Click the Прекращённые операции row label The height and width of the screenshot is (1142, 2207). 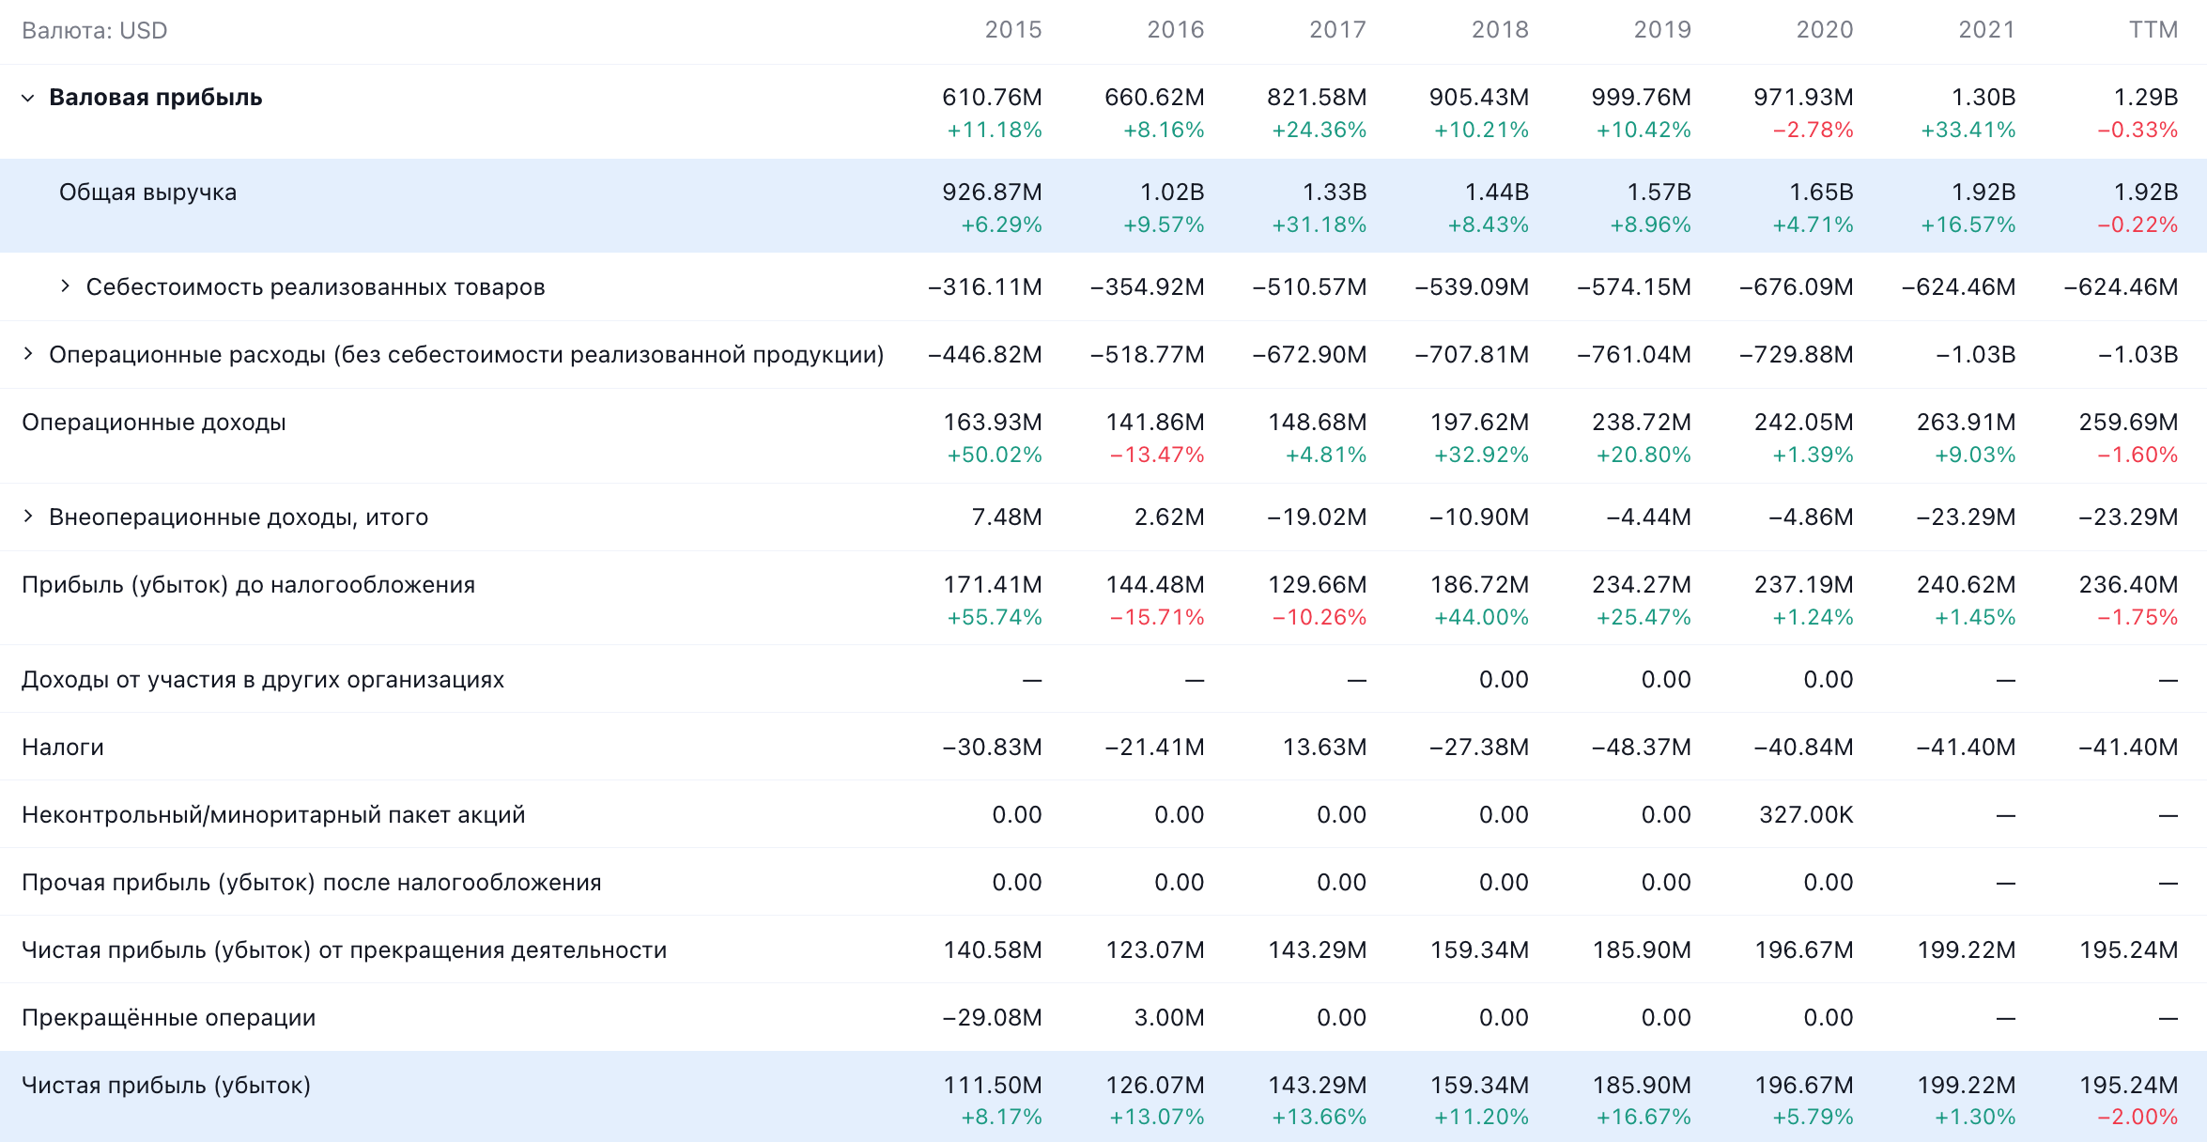(x=168, y=1018)
